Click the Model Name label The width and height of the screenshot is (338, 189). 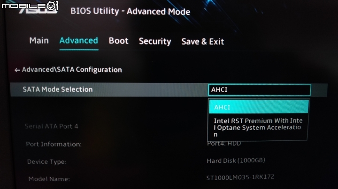point(49,179)
